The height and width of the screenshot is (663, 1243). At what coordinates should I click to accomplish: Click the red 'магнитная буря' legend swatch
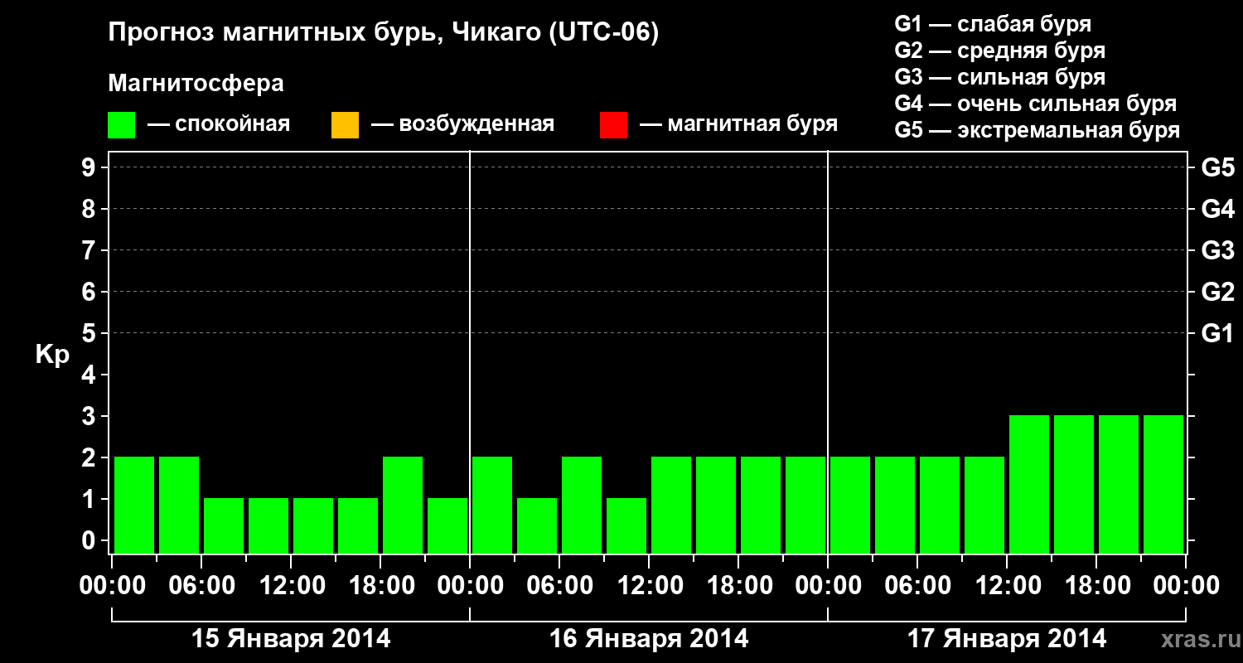point(614,125)
